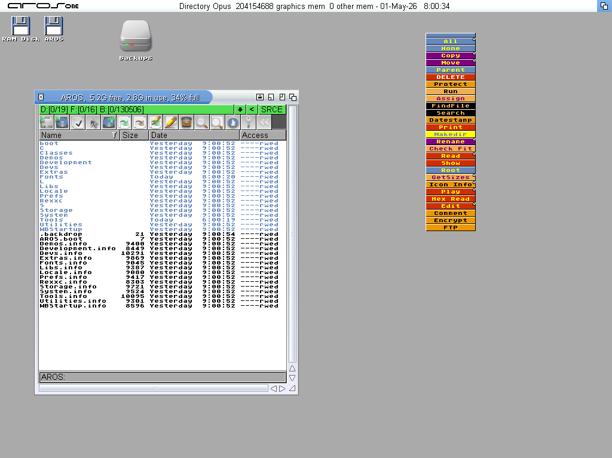
Task: Deselect entries with the pointer toolbar icon
Action: pos(93,122)
